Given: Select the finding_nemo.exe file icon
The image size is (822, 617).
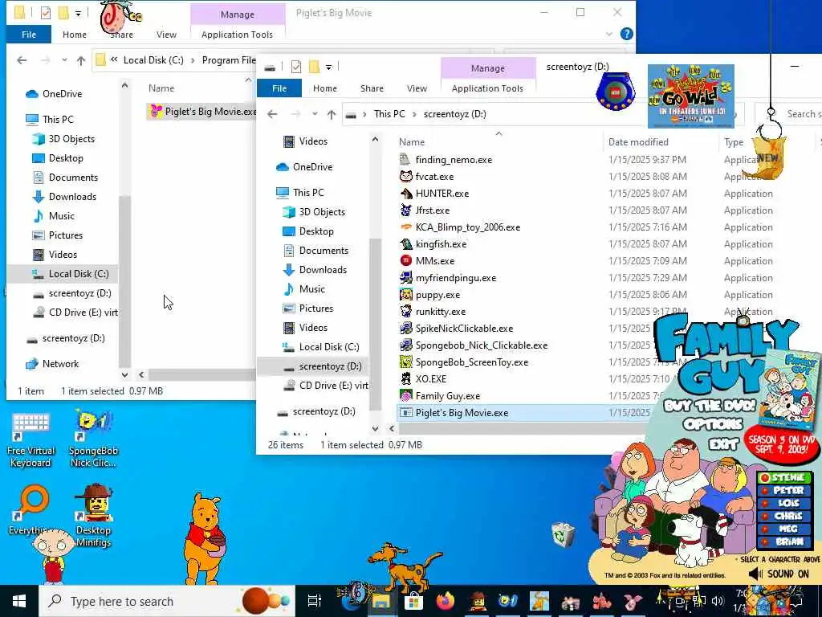Looking at the screenshot, I should tap(405, 160).
